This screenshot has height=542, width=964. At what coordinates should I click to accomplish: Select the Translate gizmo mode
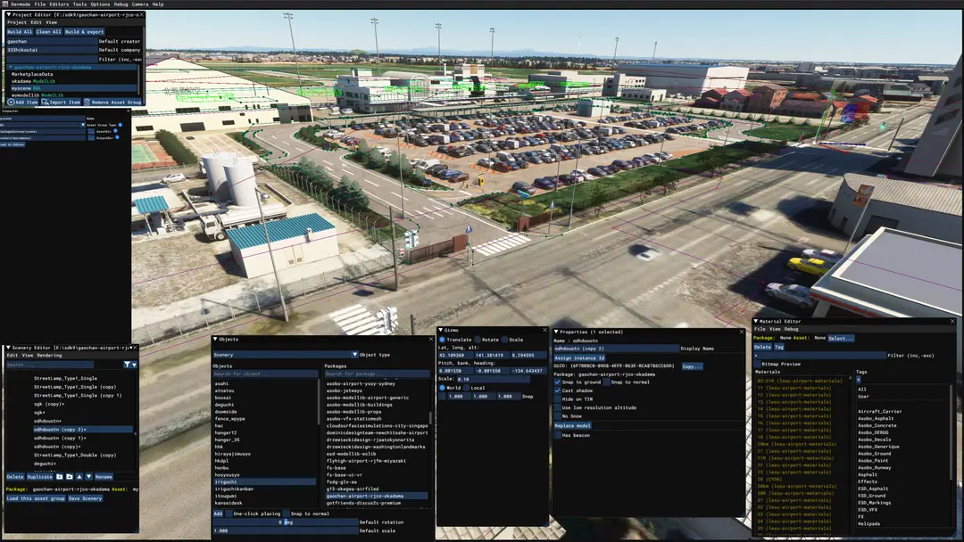(442, 340)
